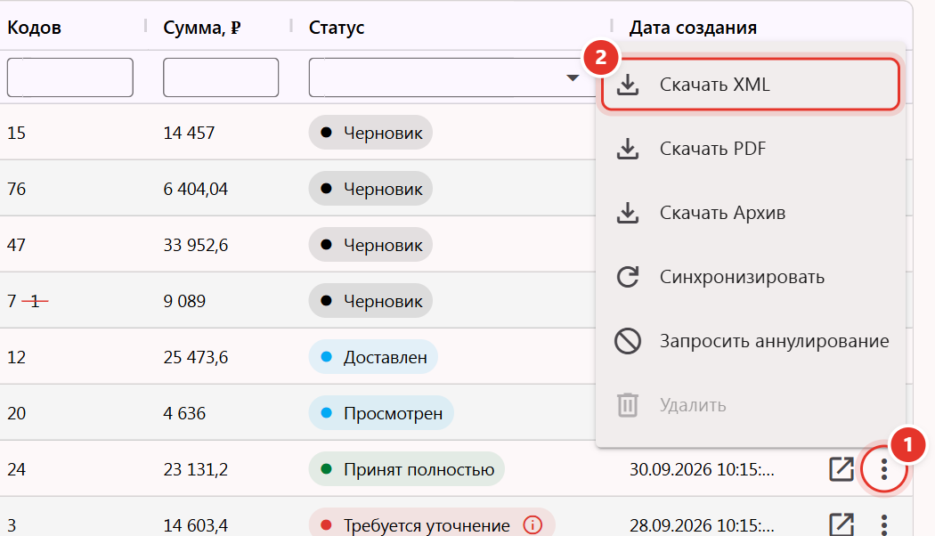Click the Принят полностью status badge
The image size is (935, 536).
(x=407, y=469)
